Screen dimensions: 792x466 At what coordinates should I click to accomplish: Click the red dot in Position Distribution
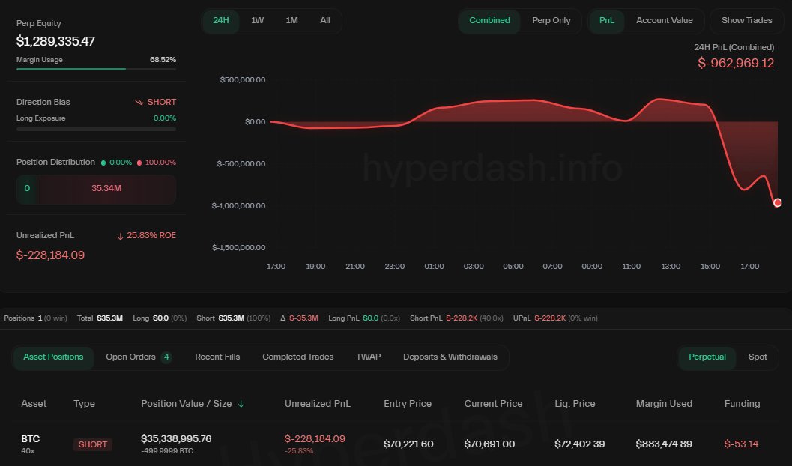139,163
